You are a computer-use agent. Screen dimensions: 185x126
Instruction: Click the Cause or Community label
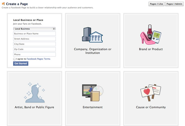151,107
